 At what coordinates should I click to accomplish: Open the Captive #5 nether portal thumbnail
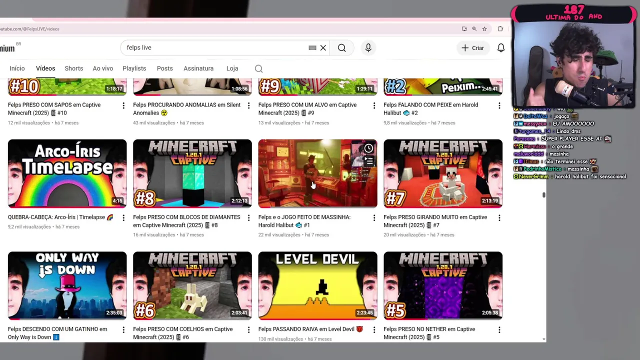(x=443, y=285)
